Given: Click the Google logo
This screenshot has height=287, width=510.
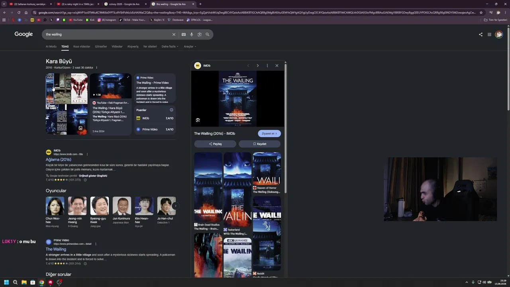Looking at the screenshot, I should click(x=24, y=34).
